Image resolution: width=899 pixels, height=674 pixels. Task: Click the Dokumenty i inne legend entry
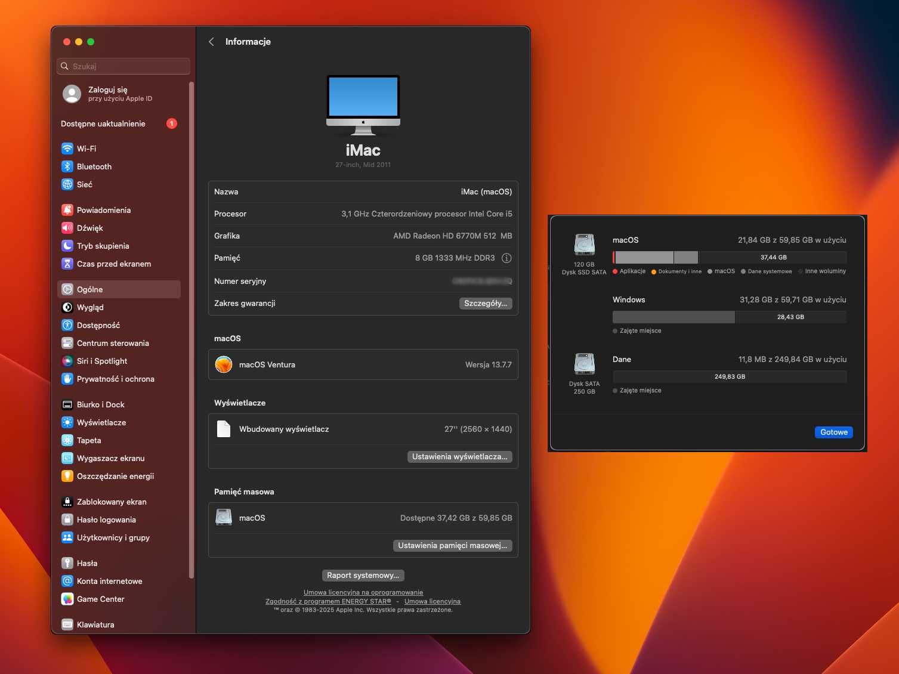(676, 271)
